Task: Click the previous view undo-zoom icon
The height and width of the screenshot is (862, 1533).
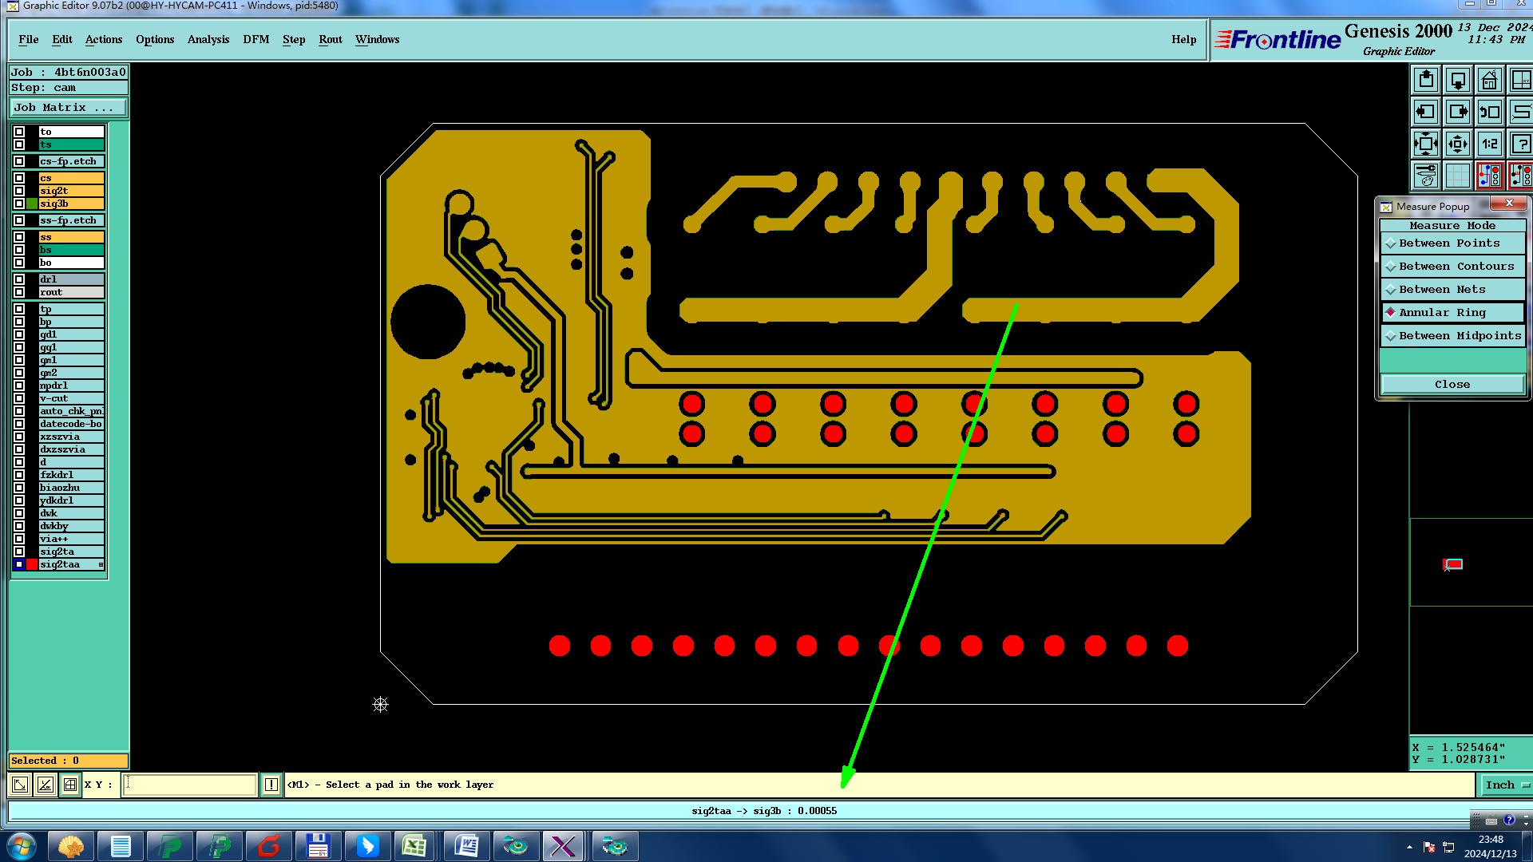Action: pyautogui.click(x=1490, y=112)
